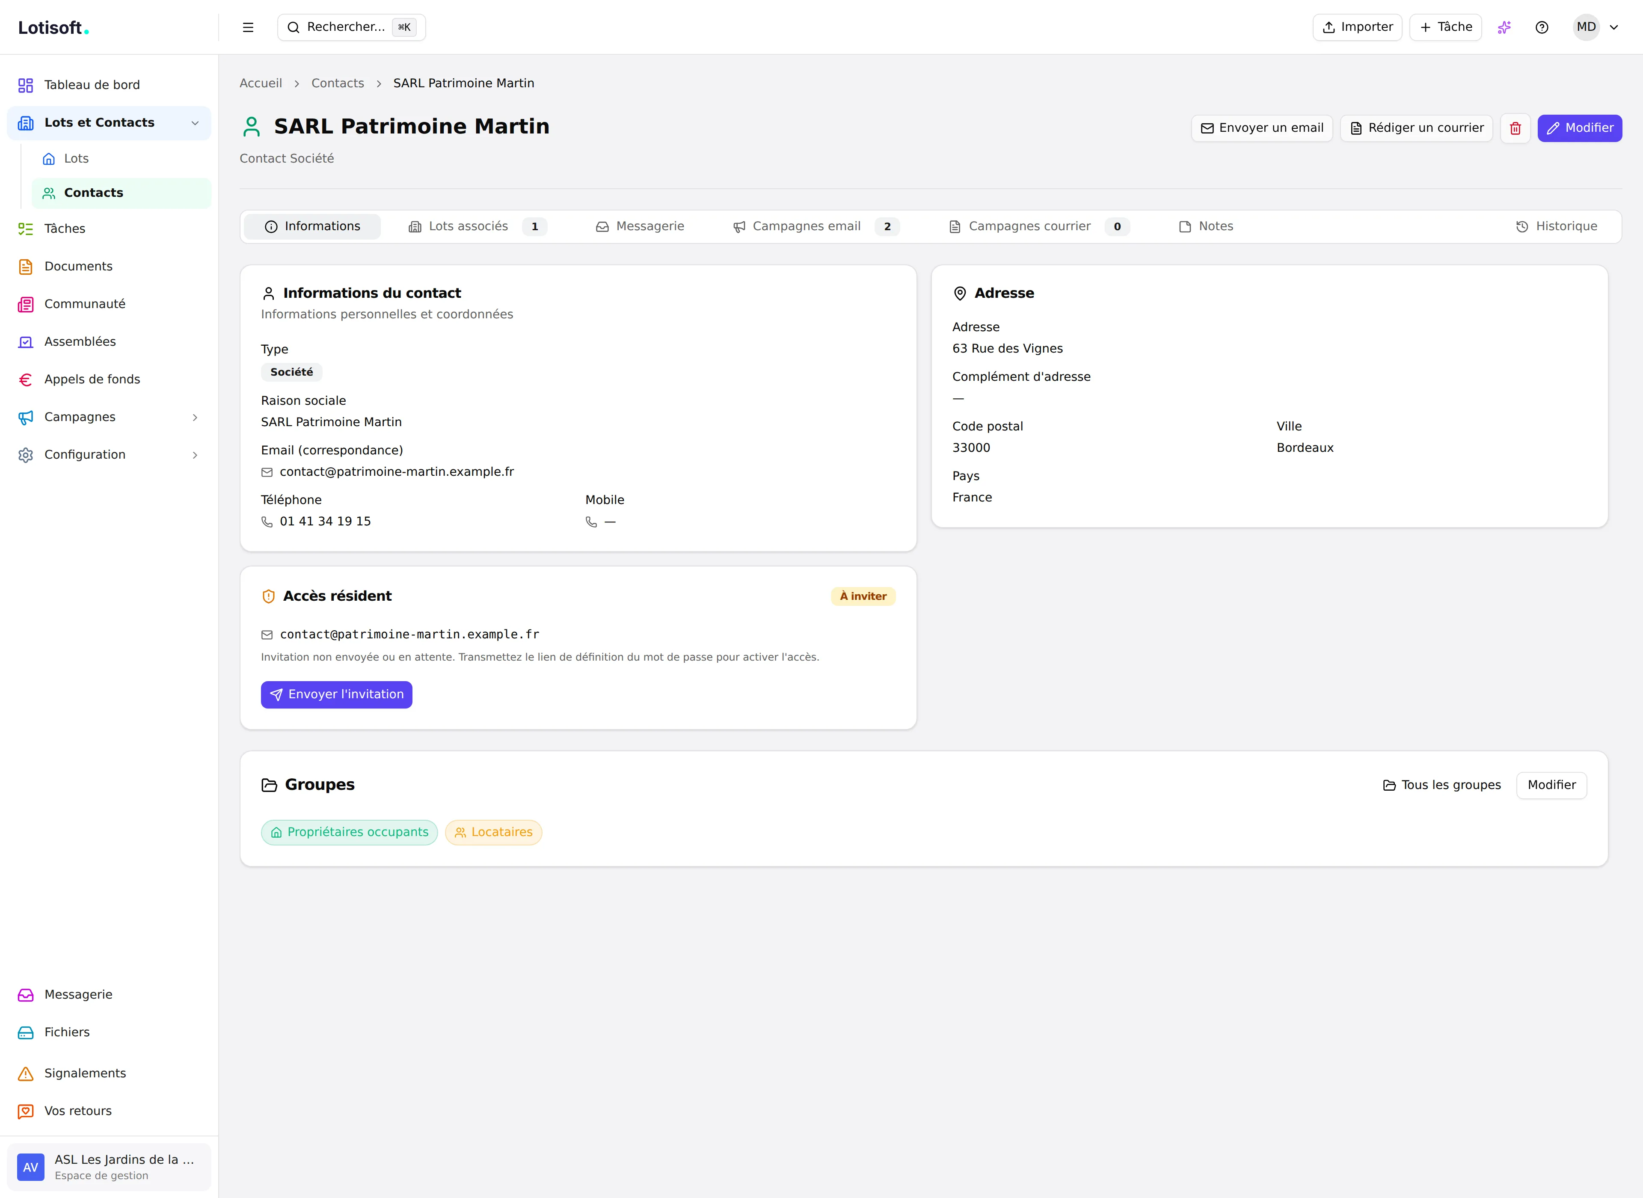Click the Vos retours heart message icon
The width and height of the screenshot is (1643, 1198).
[25, 1112]
